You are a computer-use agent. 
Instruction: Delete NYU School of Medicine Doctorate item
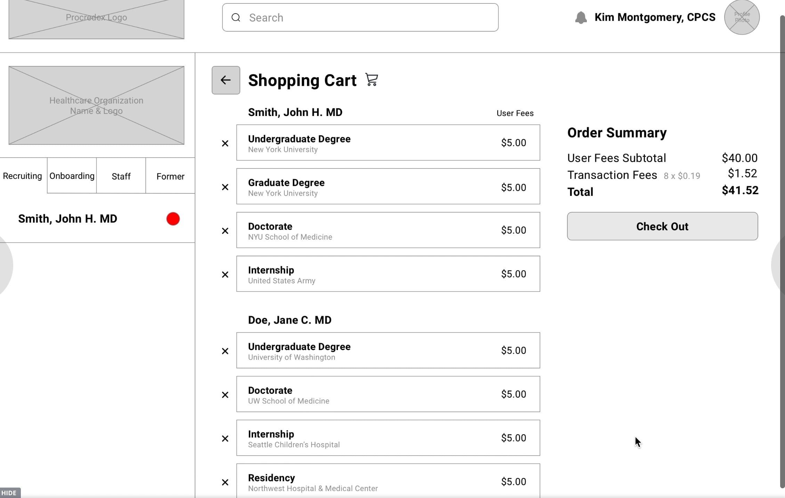[x=225, y=231]
